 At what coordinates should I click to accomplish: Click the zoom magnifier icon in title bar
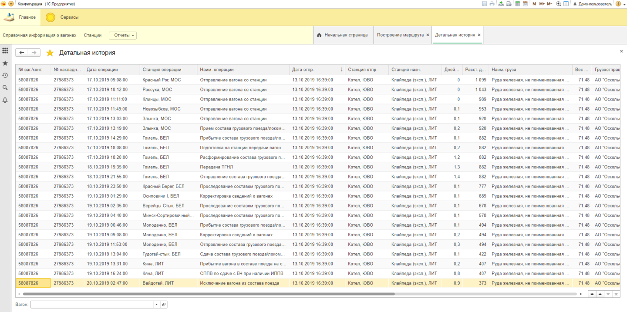[x=559, y=4]
